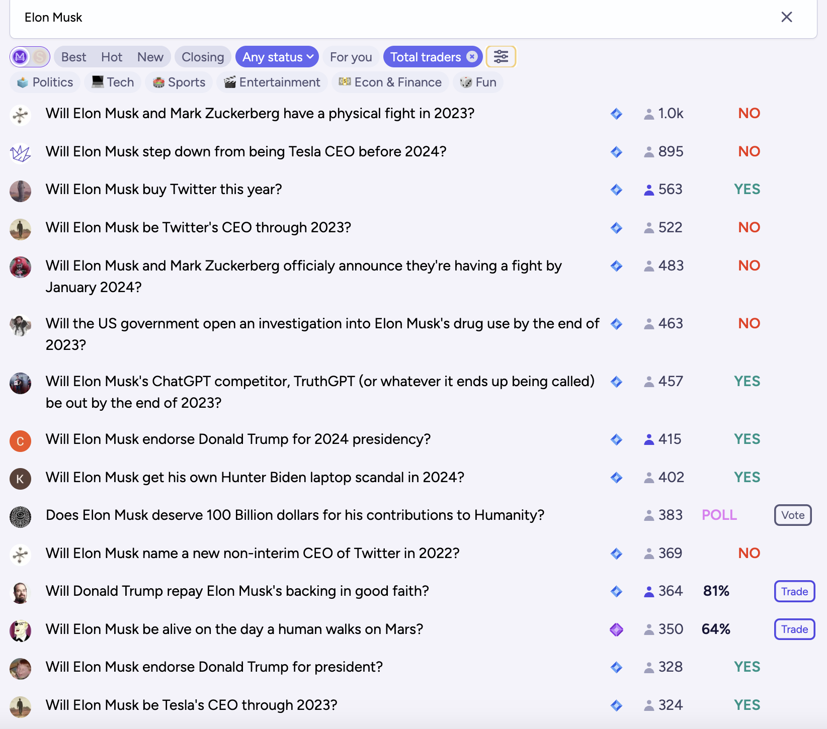
Task: Filter by Tech topic
Action: [x=113, y=82]
